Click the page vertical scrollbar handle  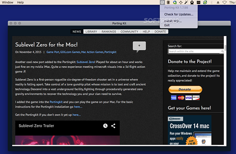225,48
